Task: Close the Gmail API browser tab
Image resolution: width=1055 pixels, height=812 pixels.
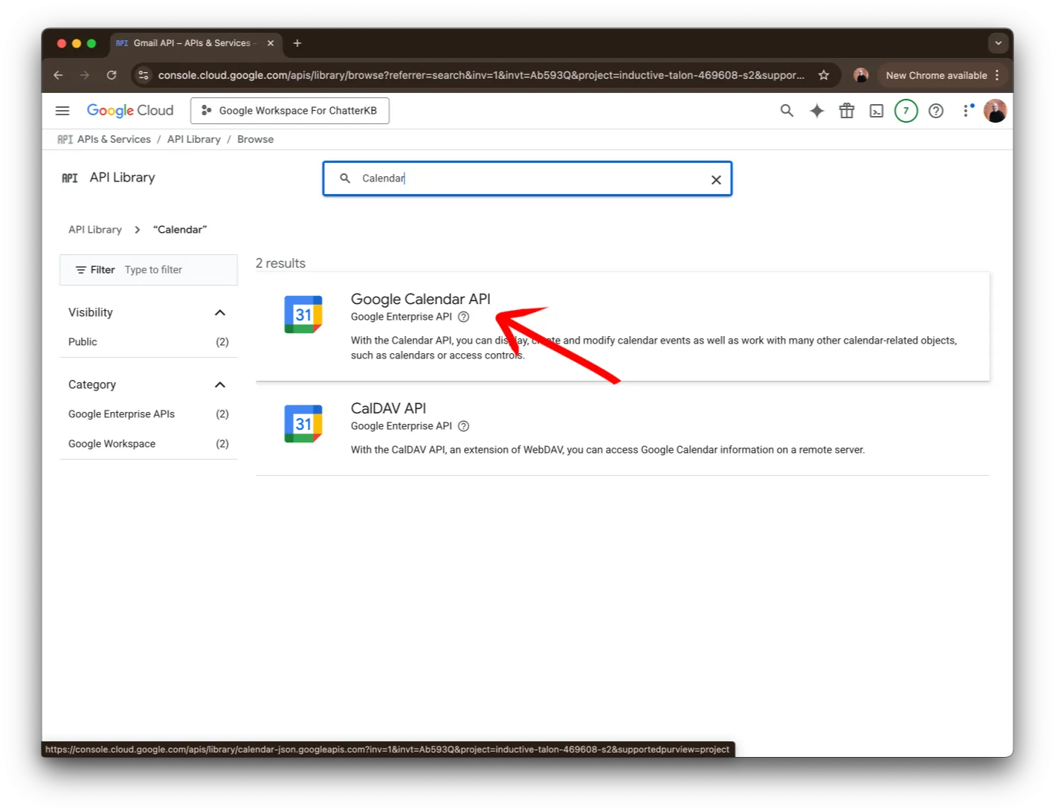Action: coord(271,43)
